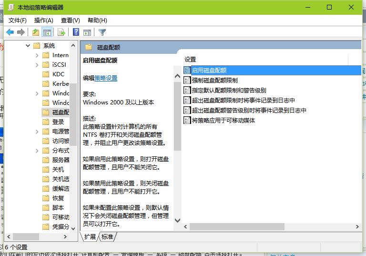This screenshot has height=256, width=366.
Task: Open the 查看(V) menu
Action: [70, 20]
